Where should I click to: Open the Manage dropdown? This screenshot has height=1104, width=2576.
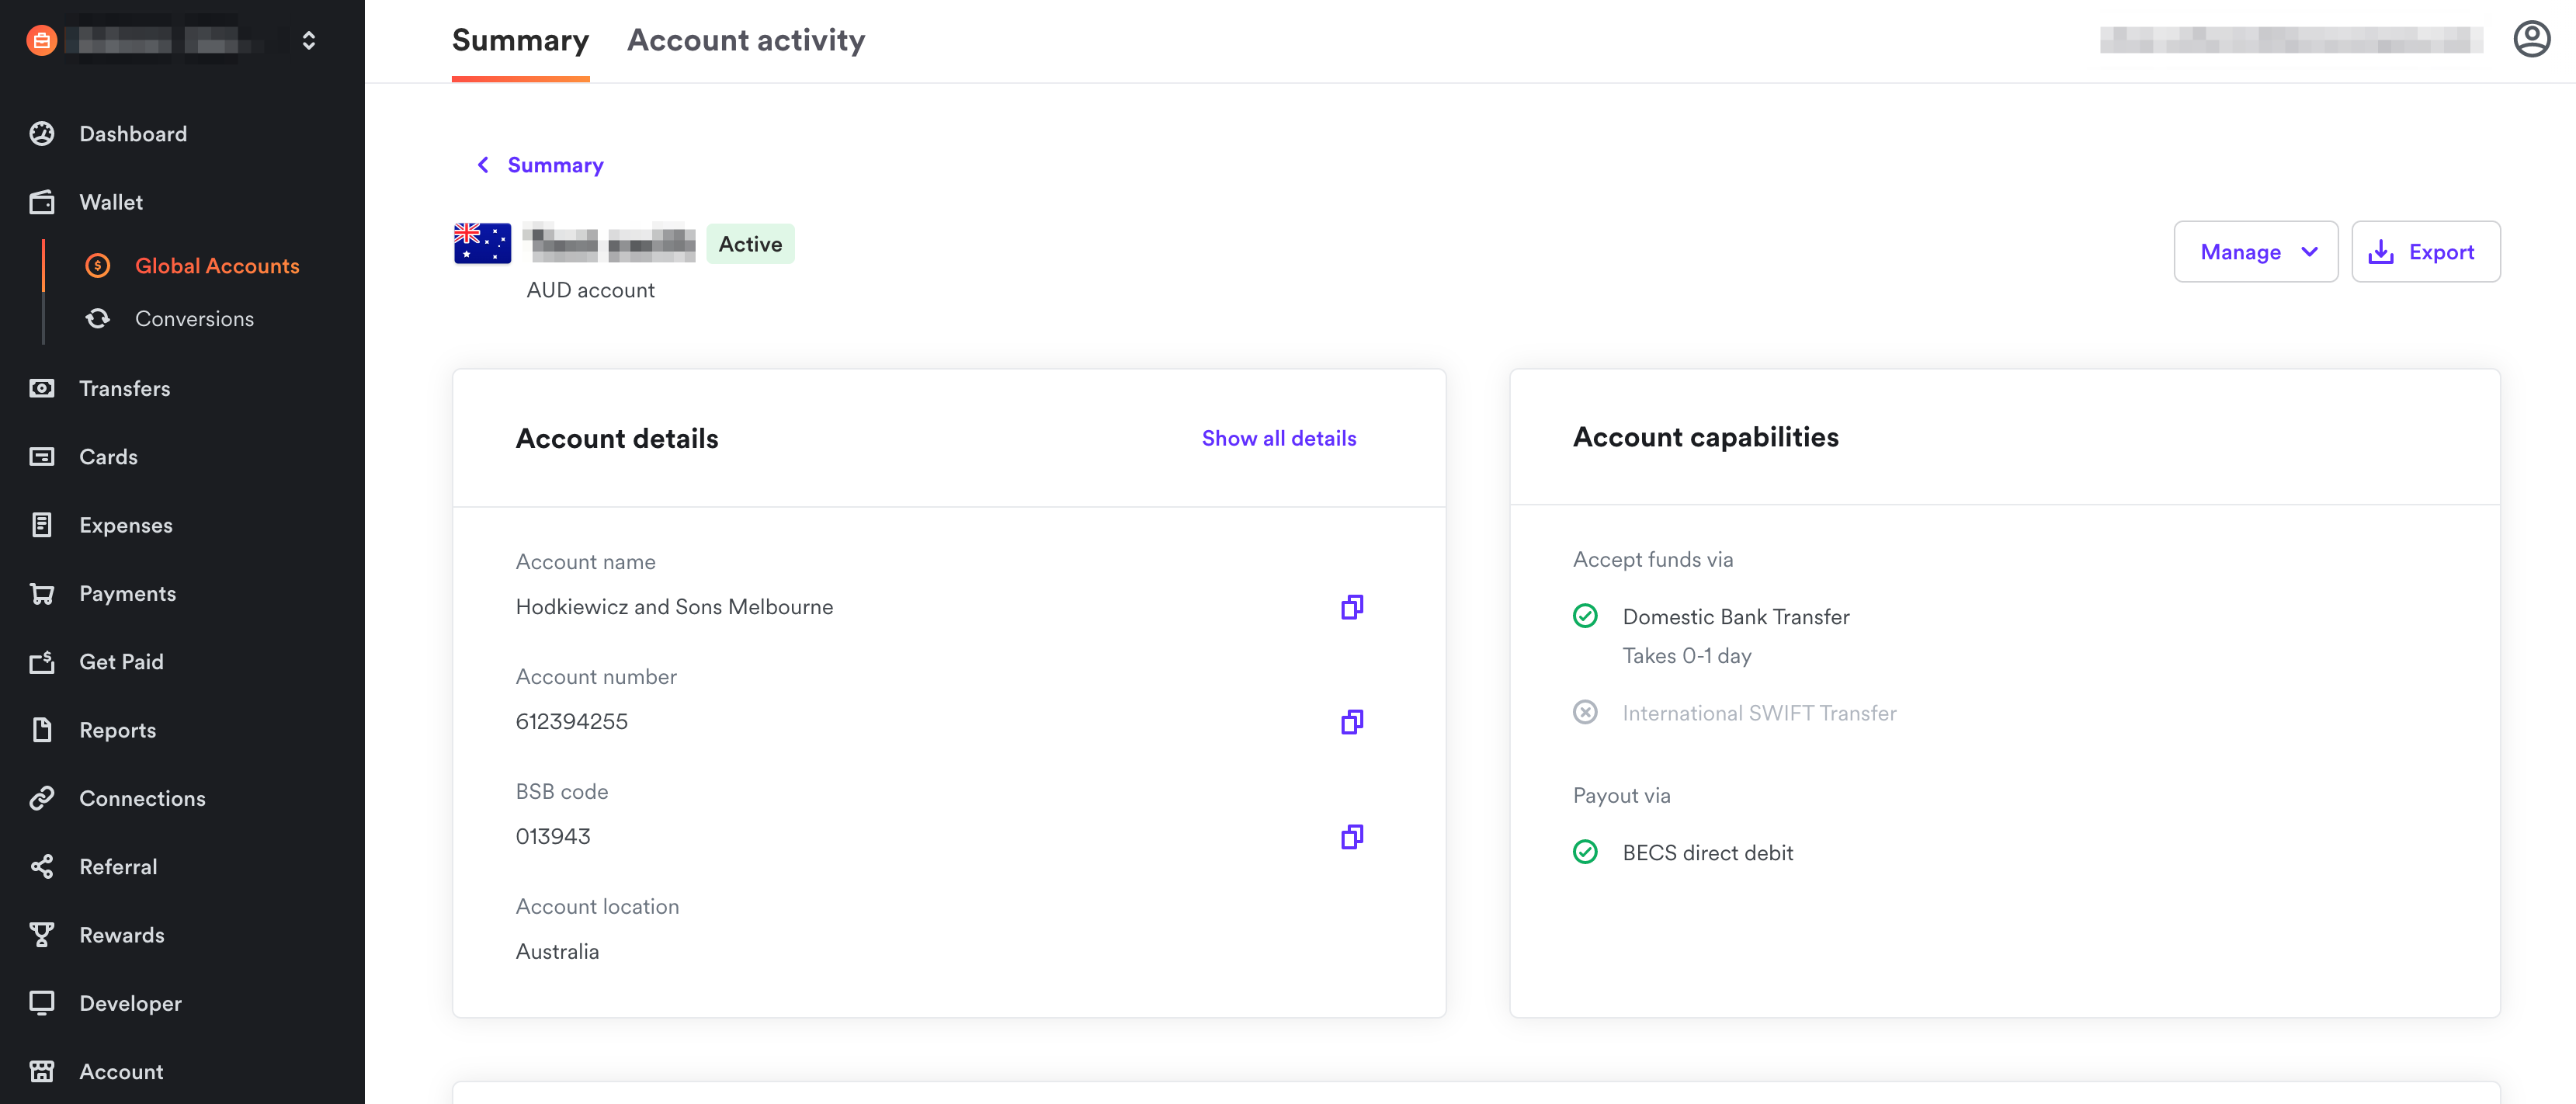point(2255,251)
